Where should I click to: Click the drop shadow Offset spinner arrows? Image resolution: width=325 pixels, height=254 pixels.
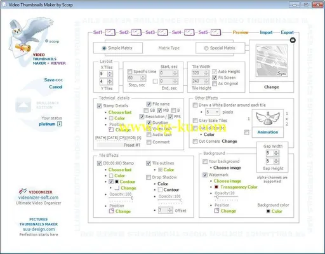(170, 210)
